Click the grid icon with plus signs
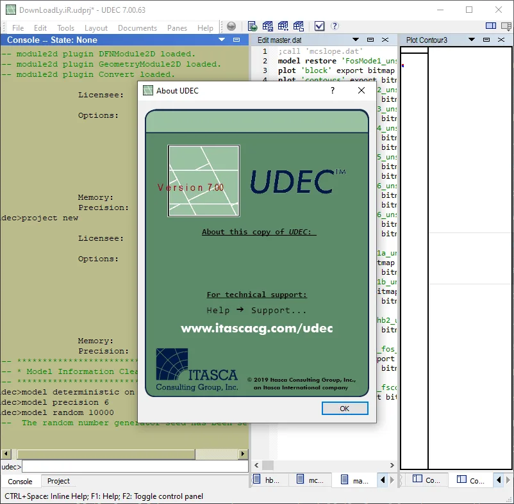 283,26
